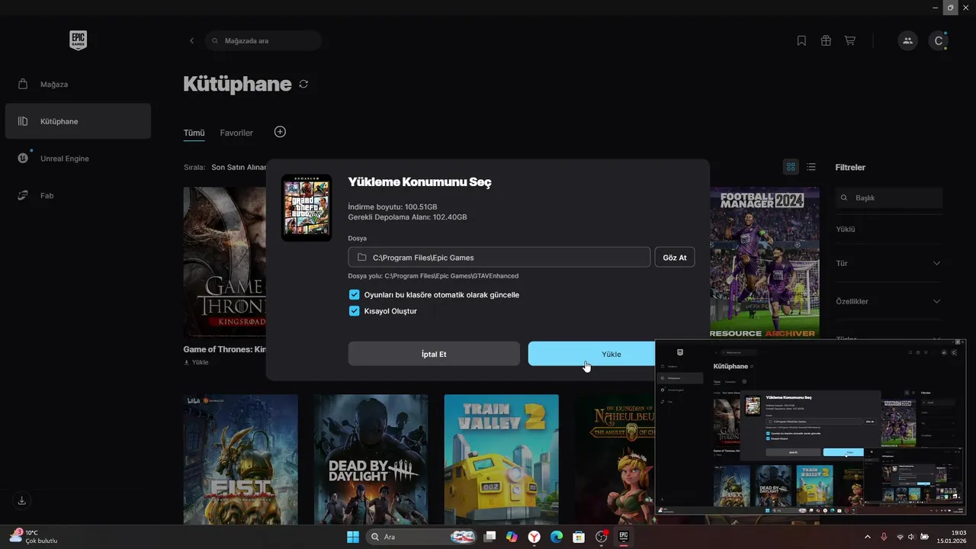Open Microsoft Store from the taskbar
976x549 pixels.
579,537
